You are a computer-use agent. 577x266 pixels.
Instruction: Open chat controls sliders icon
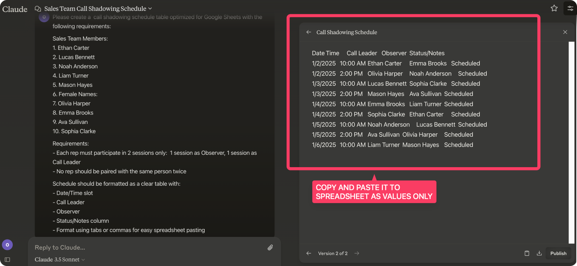(x=570, y=8)
